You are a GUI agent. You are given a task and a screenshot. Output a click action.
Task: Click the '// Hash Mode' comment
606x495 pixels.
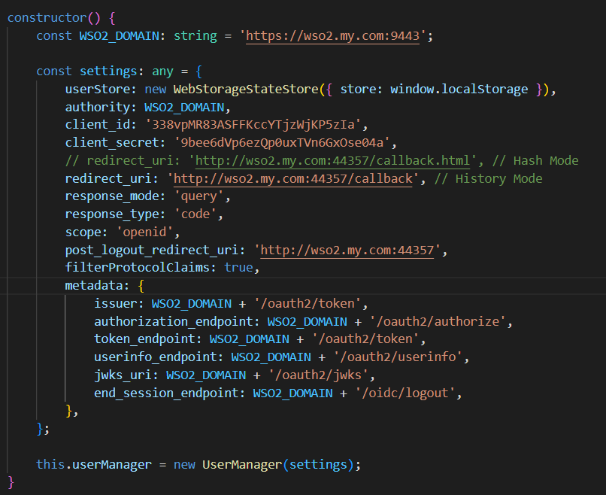point(535,160)
